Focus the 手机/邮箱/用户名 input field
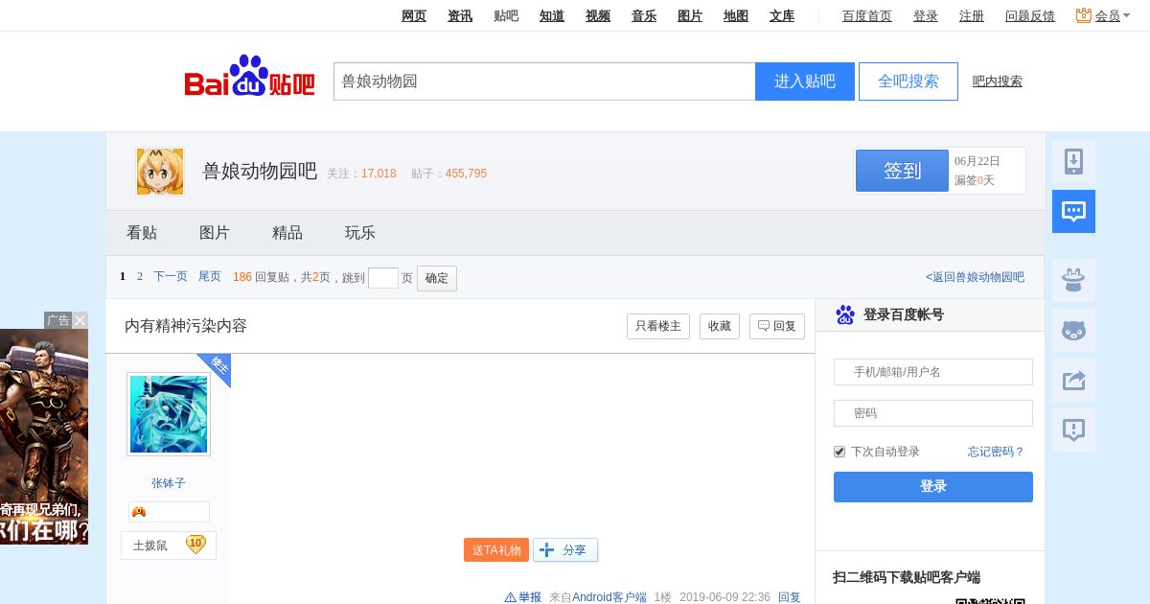Viewport: 1150px width, 604px height. [933, 372]
